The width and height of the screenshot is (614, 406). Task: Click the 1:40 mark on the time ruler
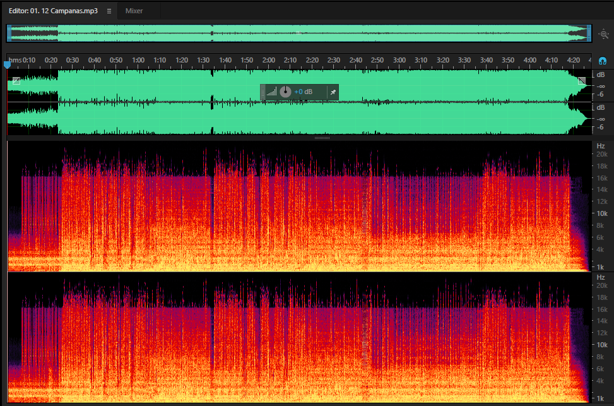point(225,61)
